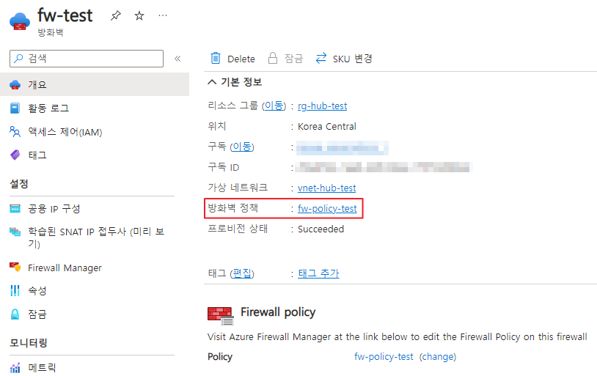Mark fw-test as favorite with star icon
Image resolution: width=597 pixels, height=376 pixels.
click(139, 15)
